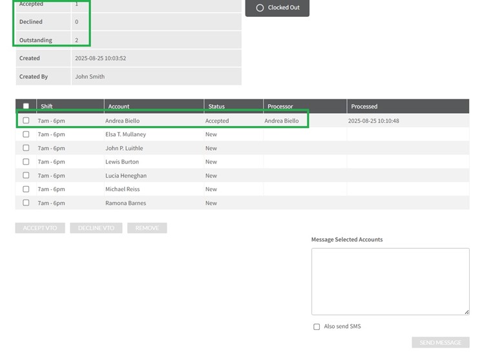Click the account name John P. Luithle
504x352 pixels.
124,148
